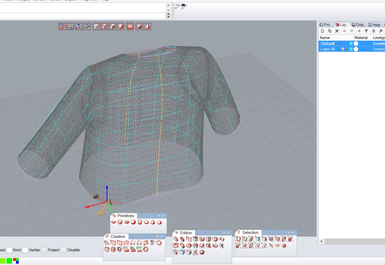
Task: Click the cone primitive in Primitives toolbar
Action: (153, 222)
